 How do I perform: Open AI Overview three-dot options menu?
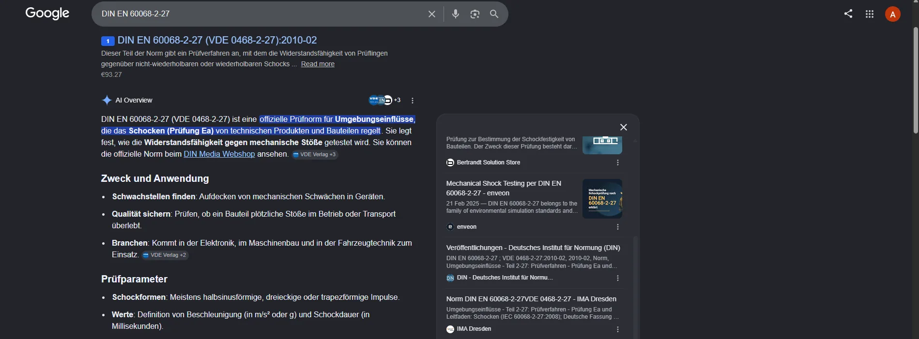[x=413, y=101]
